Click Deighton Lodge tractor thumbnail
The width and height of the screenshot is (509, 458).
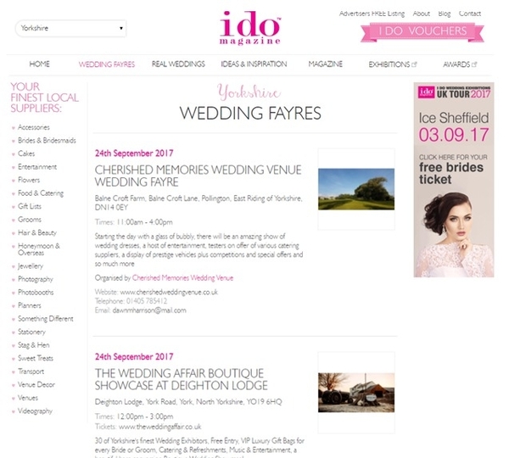click(356, 393)
